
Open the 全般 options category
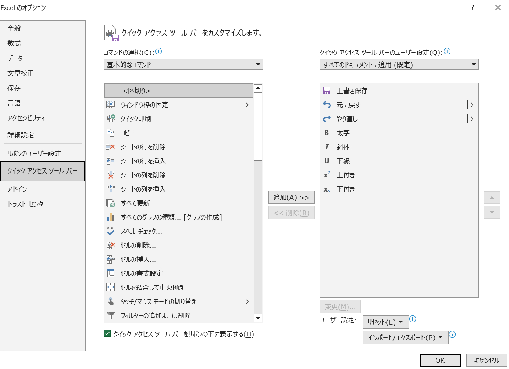[x=43, y=29]
